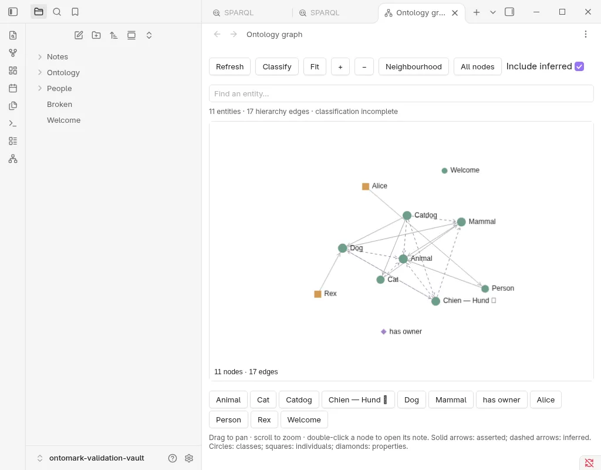The image size is (601, 470).
Task: Click the quick switcher ribbon icon
Action: tap(13, 35)
